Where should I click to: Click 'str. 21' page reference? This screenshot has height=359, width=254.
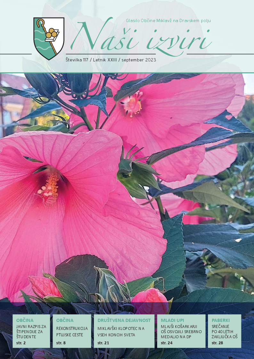[x=103, y=343]
